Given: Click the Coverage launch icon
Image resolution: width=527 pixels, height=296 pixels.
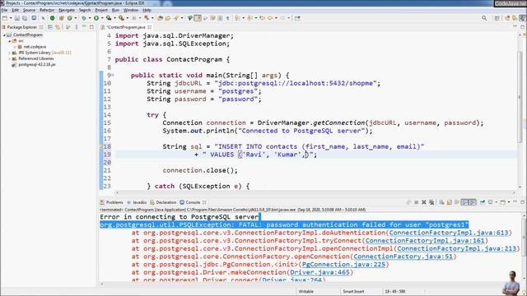Looking at the screenshot, I should pyautogui.click(x=109, y=18).
